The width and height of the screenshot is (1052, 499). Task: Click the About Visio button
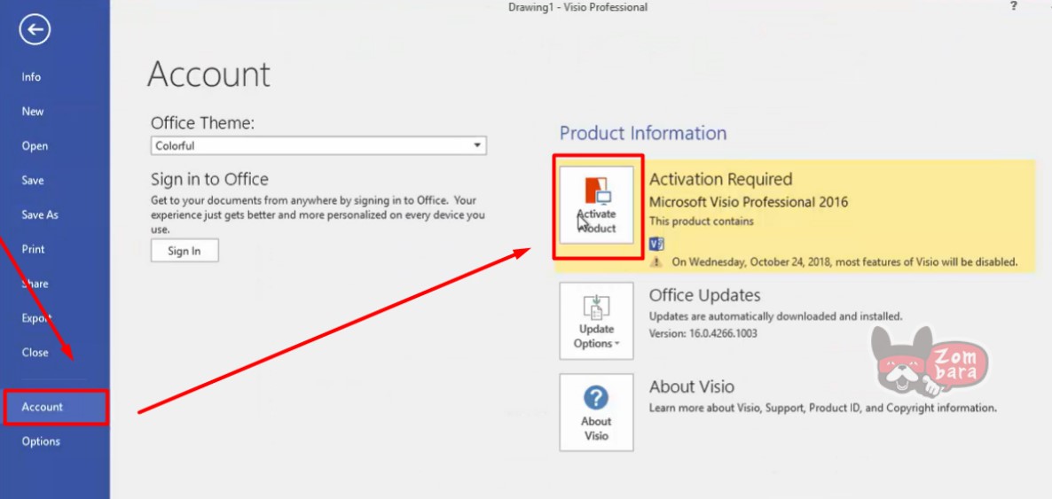pyautogui.click(x=596, y=412)
